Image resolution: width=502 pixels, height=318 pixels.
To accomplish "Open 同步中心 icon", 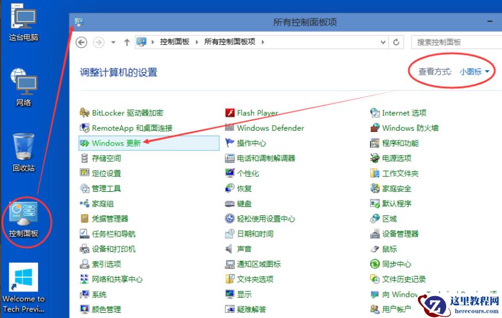I will (375, 264).
